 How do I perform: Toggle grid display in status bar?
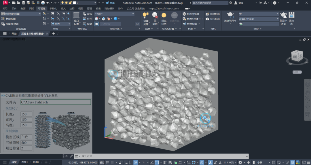click(107, 162)
